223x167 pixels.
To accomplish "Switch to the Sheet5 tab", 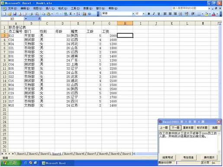I will click(68, 154).
